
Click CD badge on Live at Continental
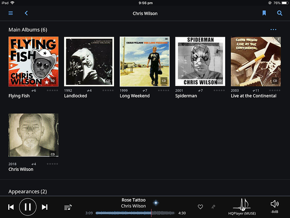(275, 81)
